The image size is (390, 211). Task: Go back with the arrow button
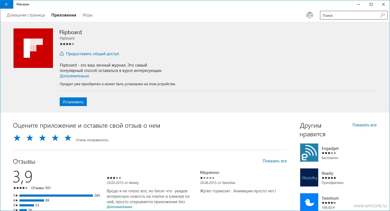click(6, 4)
